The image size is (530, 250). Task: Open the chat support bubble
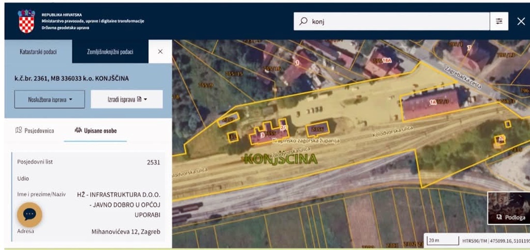(x=30, y=214)
